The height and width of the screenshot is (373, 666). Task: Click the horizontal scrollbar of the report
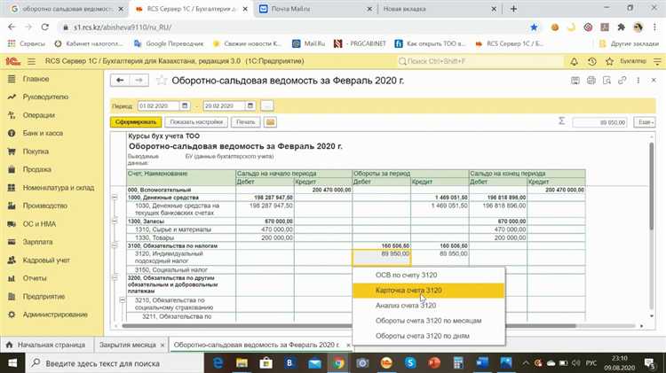click(348, 326)
